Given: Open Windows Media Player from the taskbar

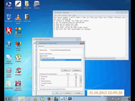Looking at the screenshot, I should tap(28, 99).
